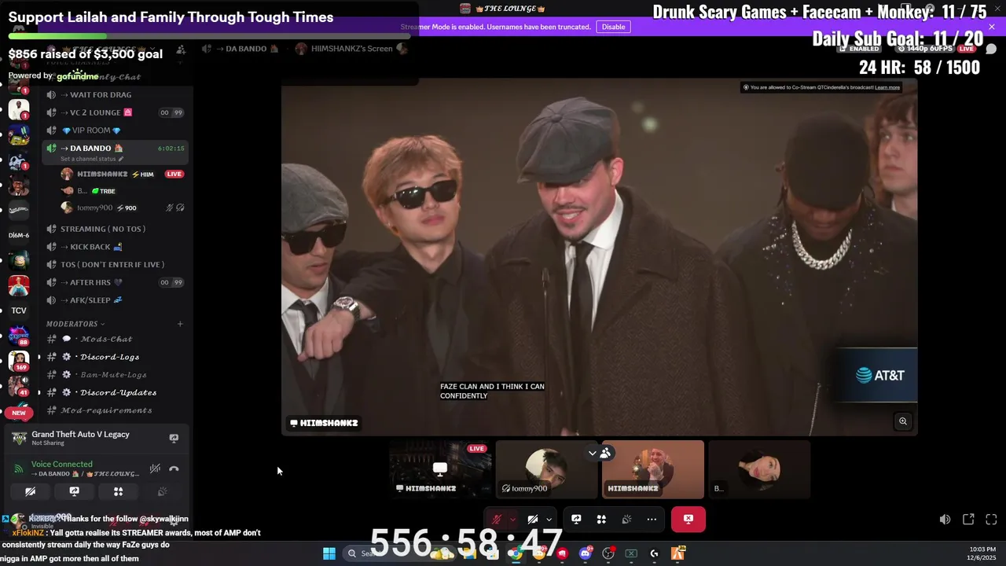Toggle the camera in call controls
1006x566 pixels.
[532, 519]
